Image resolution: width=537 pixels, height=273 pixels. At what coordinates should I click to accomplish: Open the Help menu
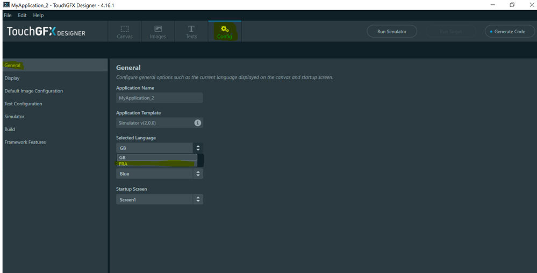(x=38, y=15)
